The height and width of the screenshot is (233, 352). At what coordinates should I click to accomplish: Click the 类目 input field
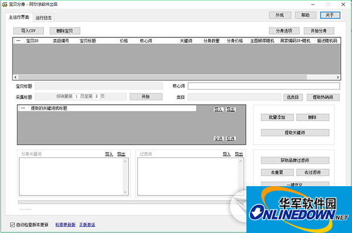pyautogui.click(x=234, y=97)
